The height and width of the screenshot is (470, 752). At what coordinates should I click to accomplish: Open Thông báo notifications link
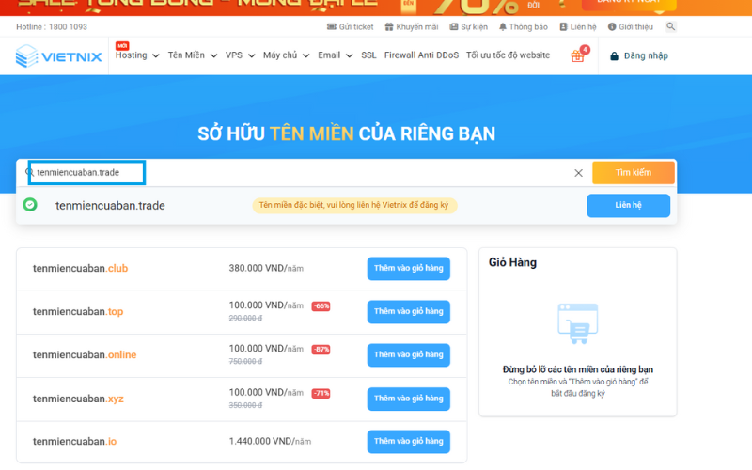pos(525,27)
